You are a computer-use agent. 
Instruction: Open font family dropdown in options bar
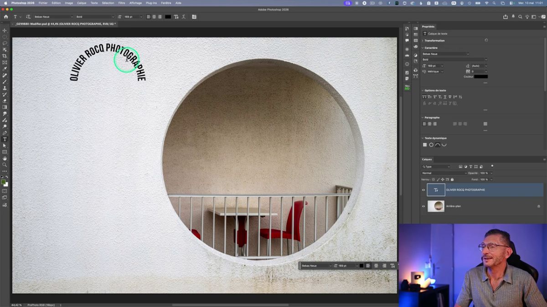pyautogui.click(x=53, y=17)
